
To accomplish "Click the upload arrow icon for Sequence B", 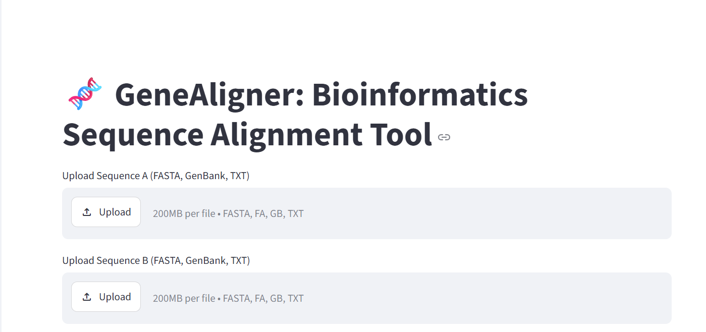I will [87, 297].
